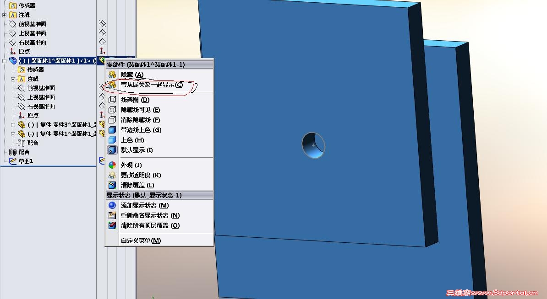Expand the 注解 folder inside the sub-assembly

click(x=13, y=79)
